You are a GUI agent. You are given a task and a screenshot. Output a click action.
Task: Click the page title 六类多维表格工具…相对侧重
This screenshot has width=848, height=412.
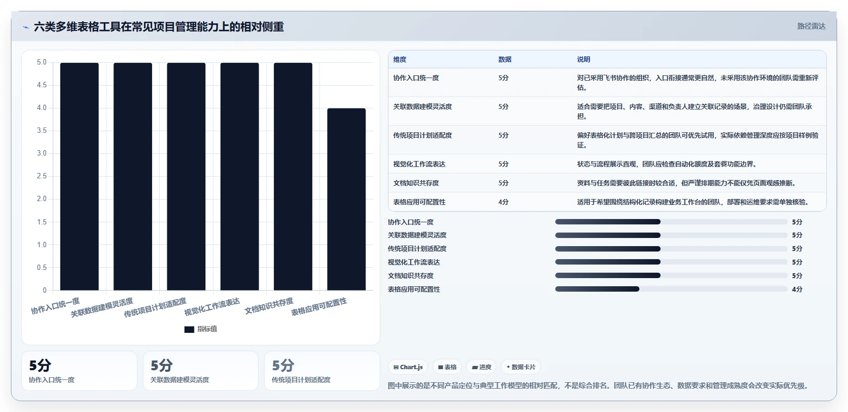click(159, 27)
